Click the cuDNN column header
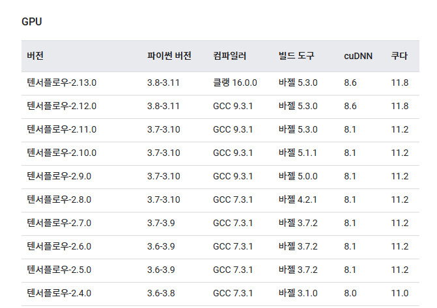This screenshot has width=437, height=308. (x=358, y=56)
